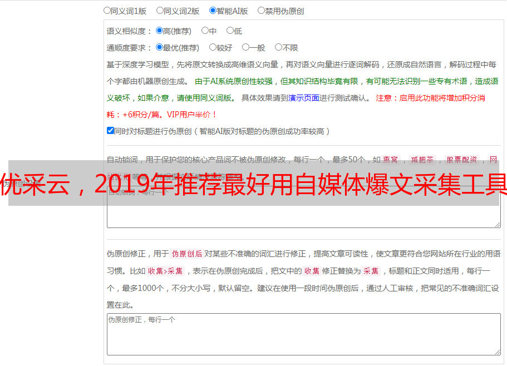This screenshot has height=366, width=507.
Task: Set 通顺度要求 to 一般
Action: pyautogui.click(x=246, y=47)
